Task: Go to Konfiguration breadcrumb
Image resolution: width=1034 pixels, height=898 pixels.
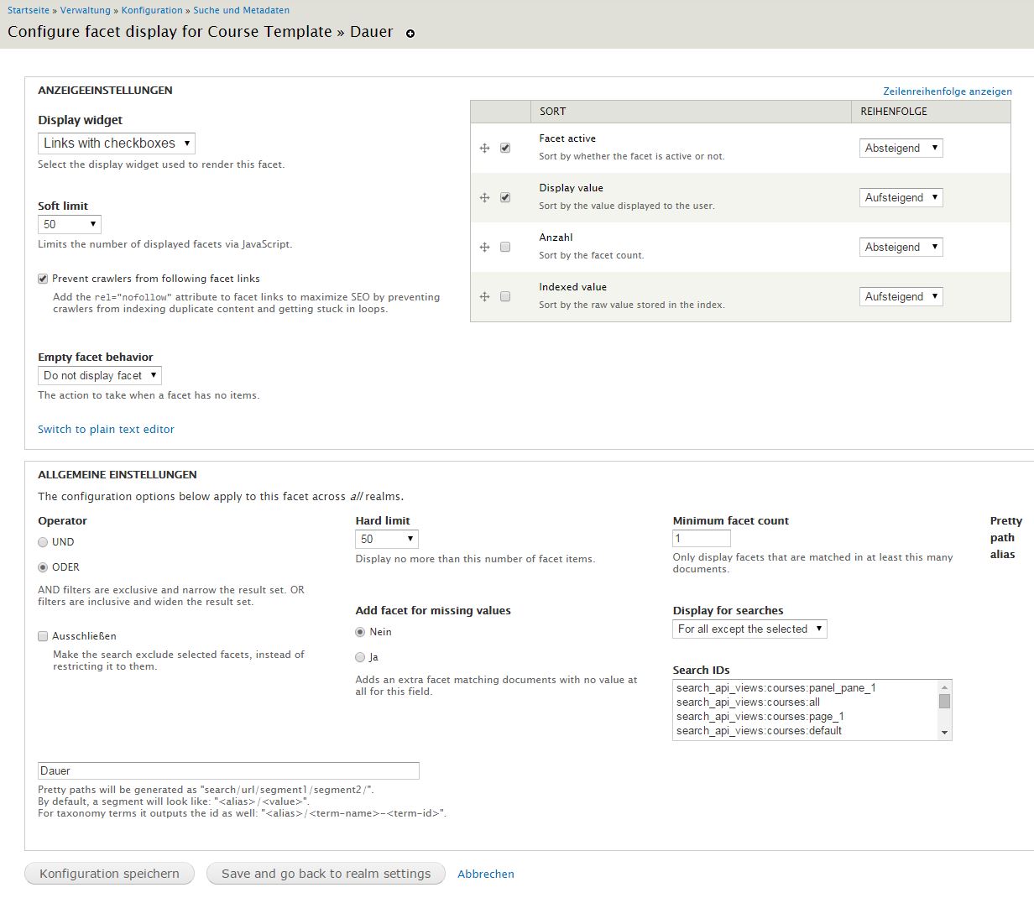Action: coord(152,10)
